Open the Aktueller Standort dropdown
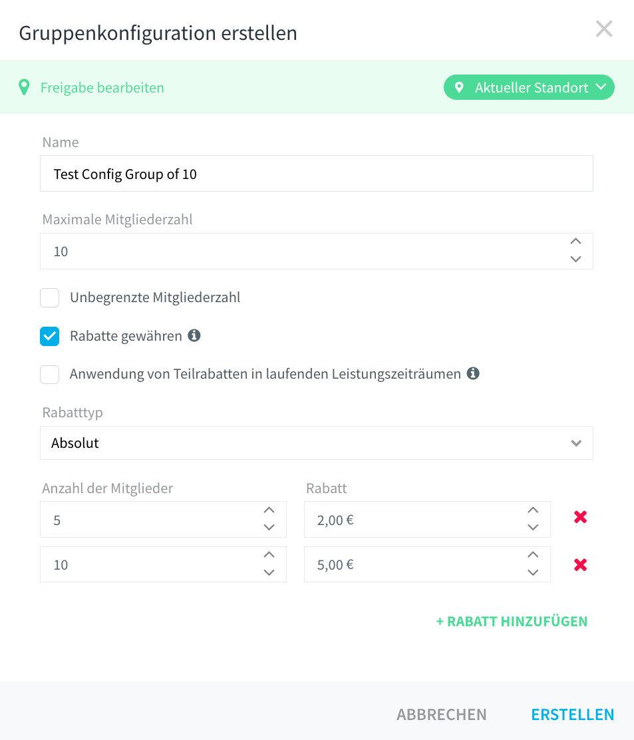Viewport: 634px width, 740px height. click(x=529, y=87)
